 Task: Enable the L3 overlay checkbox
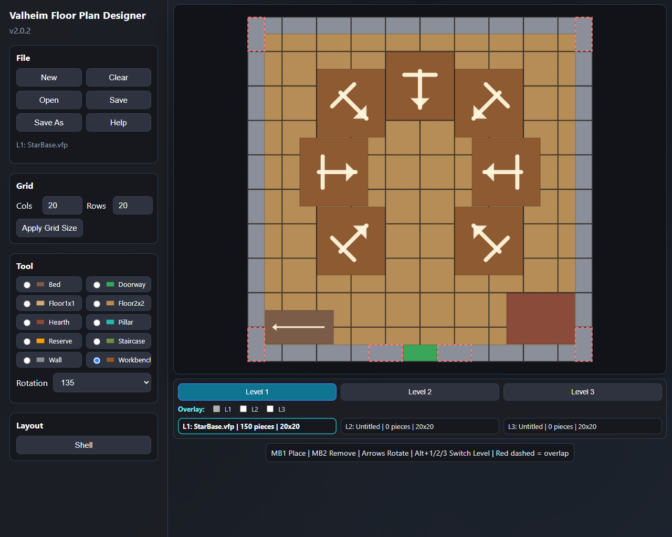pos(270,409)
